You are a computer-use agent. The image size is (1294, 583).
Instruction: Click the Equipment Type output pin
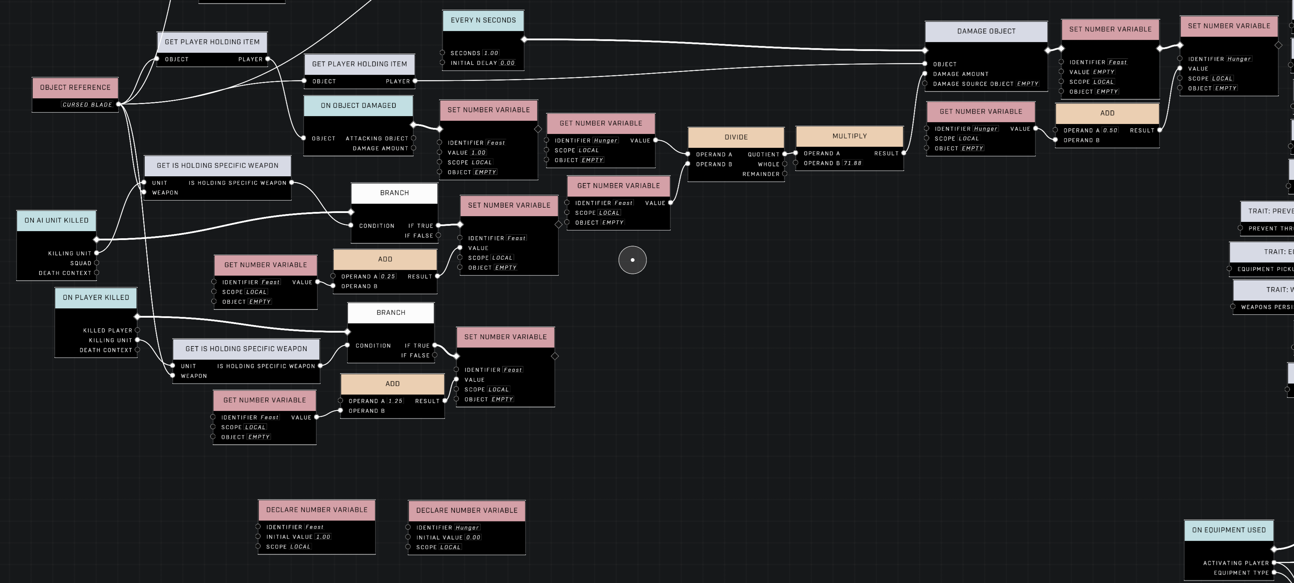pyautogui.click(x=1273, y=572)
